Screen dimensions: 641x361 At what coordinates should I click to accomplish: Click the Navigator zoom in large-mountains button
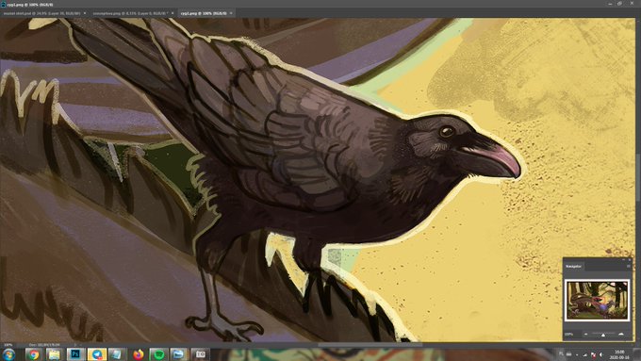621,334
